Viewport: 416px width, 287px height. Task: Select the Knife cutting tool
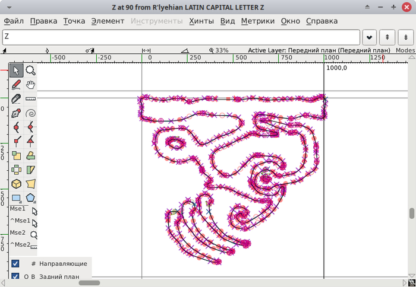pyautogui.click(x=17, y=99)
